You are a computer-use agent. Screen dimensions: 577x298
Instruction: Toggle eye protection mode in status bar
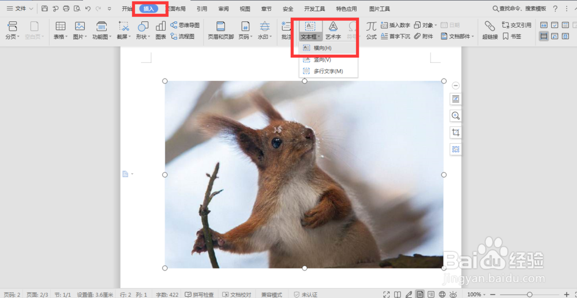pyautogui.click(x=454, y=295)
